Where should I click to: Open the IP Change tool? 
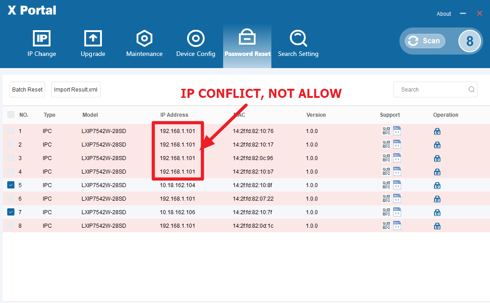[42, 44]
